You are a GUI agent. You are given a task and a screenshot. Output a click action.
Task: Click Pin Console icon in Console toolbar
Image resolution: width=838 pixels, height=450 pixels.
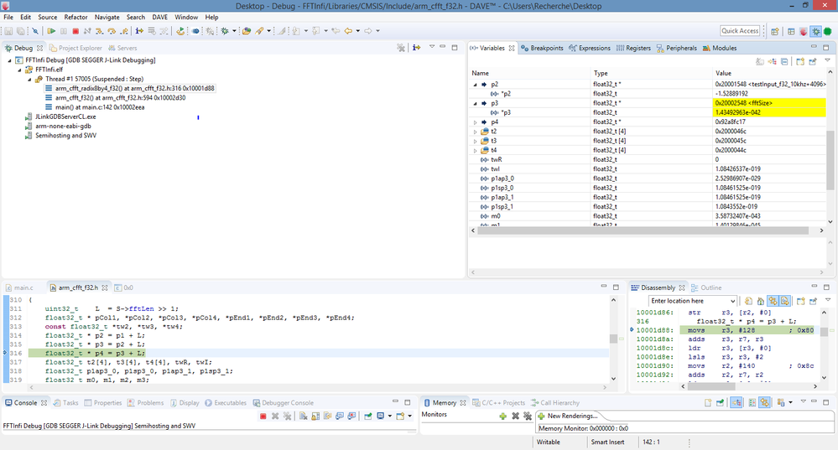tap(368, 416)
